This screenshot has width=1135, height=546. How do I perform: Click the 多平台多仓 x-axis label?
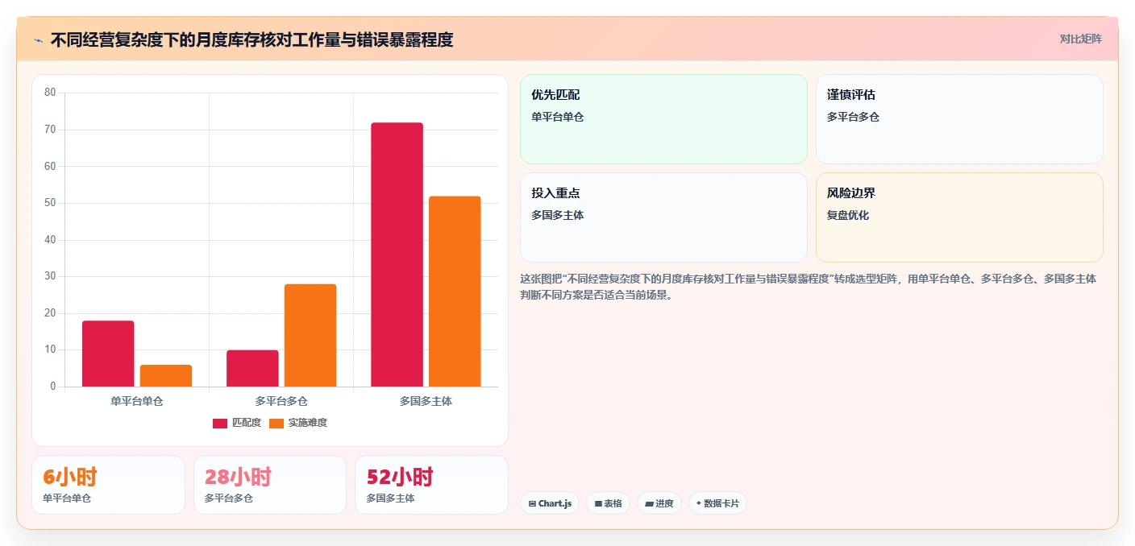[281, 400]
